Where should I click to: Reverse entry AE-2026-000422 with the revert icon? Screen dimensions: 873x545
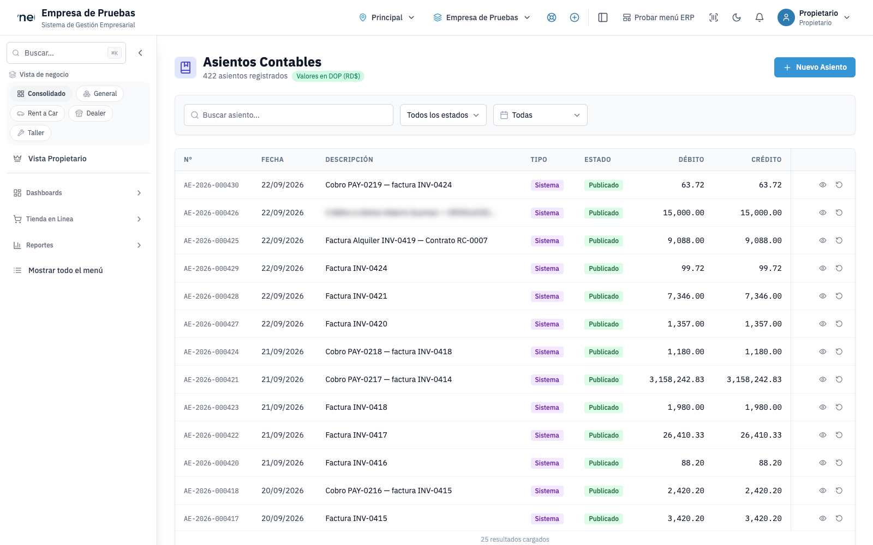point(839,435)
